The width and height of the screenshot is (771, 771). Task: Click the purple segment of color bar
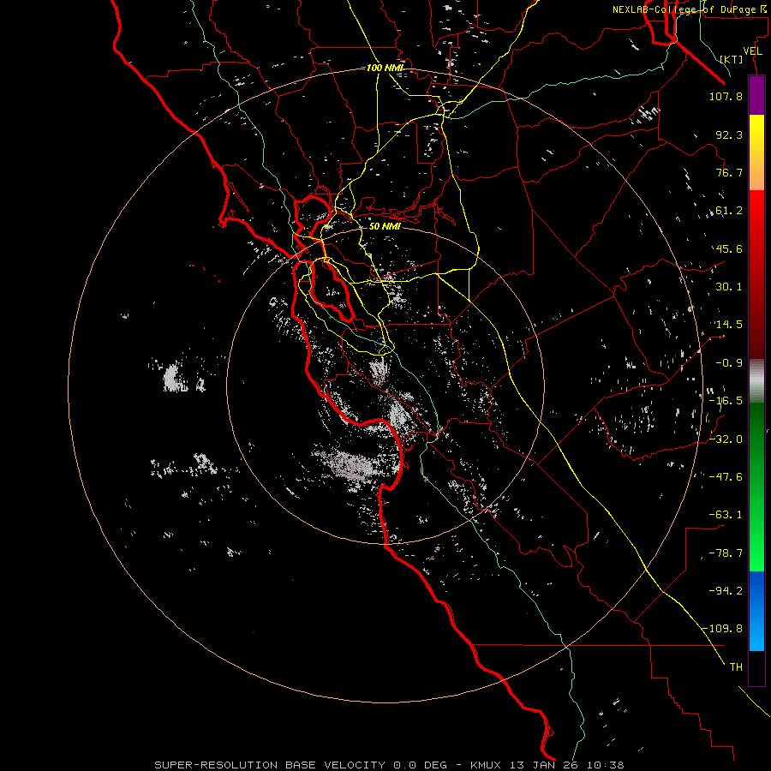pyautogui.click(x=756, y=96)
